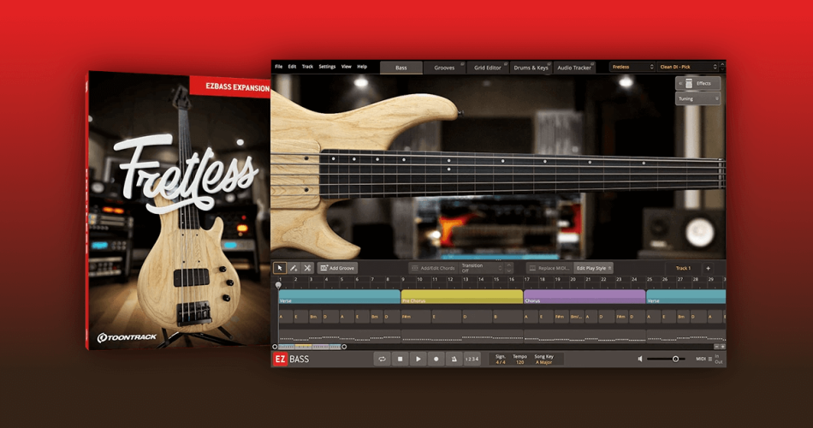The height and width of the screenshot is (428, 813).
Task: Open the Settings menu
Action: [327, 67]
